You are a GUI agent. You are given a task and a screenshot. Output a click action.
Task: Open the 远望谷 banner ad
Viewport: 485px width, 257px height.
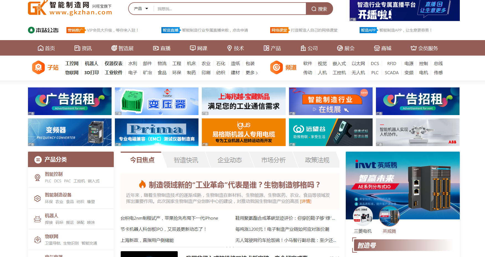pos(331,132)
